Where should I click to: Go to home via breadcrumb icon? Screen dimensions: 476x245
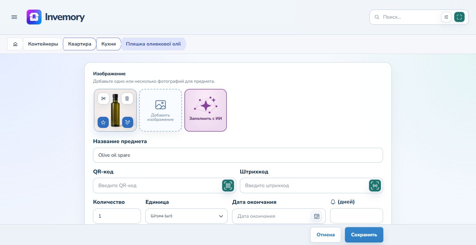pos(15,44)
